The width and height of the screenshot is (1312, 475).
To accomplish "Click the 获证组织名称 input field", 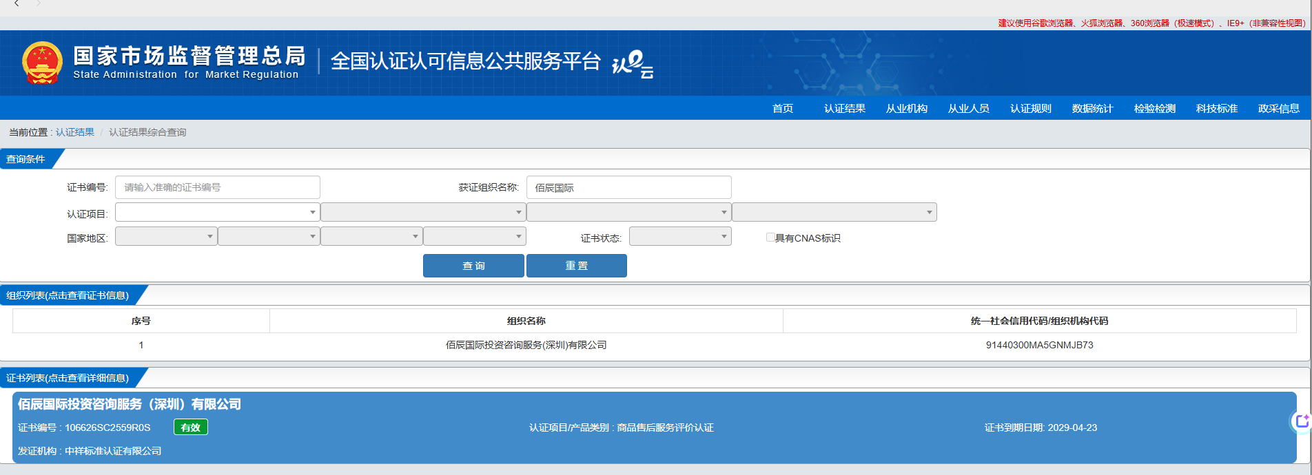I will pyautogui.click(x=628, y=187).
